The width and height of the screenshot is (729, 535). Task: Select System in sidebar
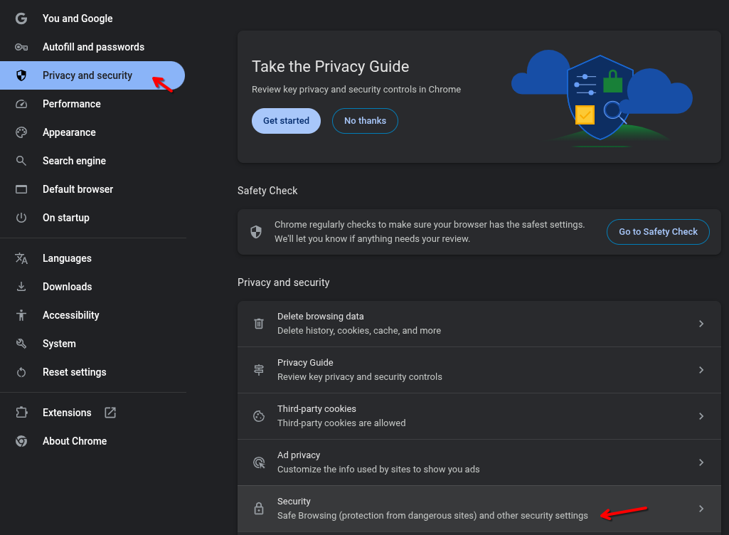pos(93,344)
